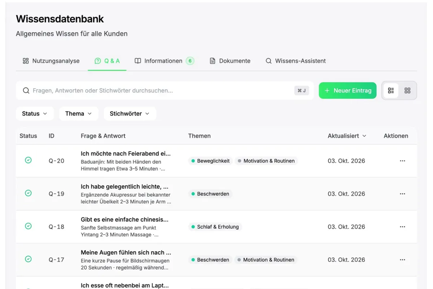
Task: Click the magnifier icon in the search box
Action: coord(26,90)
